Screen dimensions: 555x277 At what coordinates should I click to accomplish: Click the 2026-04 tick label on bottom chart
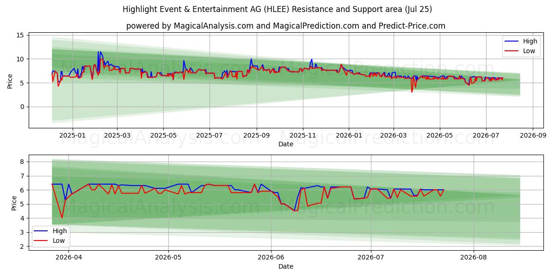click(x=68, y=258)
